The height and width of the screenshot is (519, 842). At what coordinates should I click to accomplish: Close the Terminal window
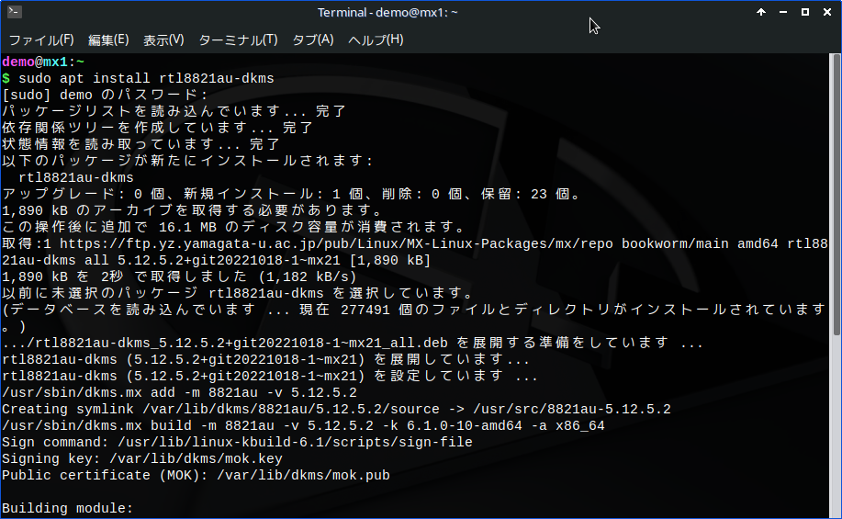pos(827,12)
